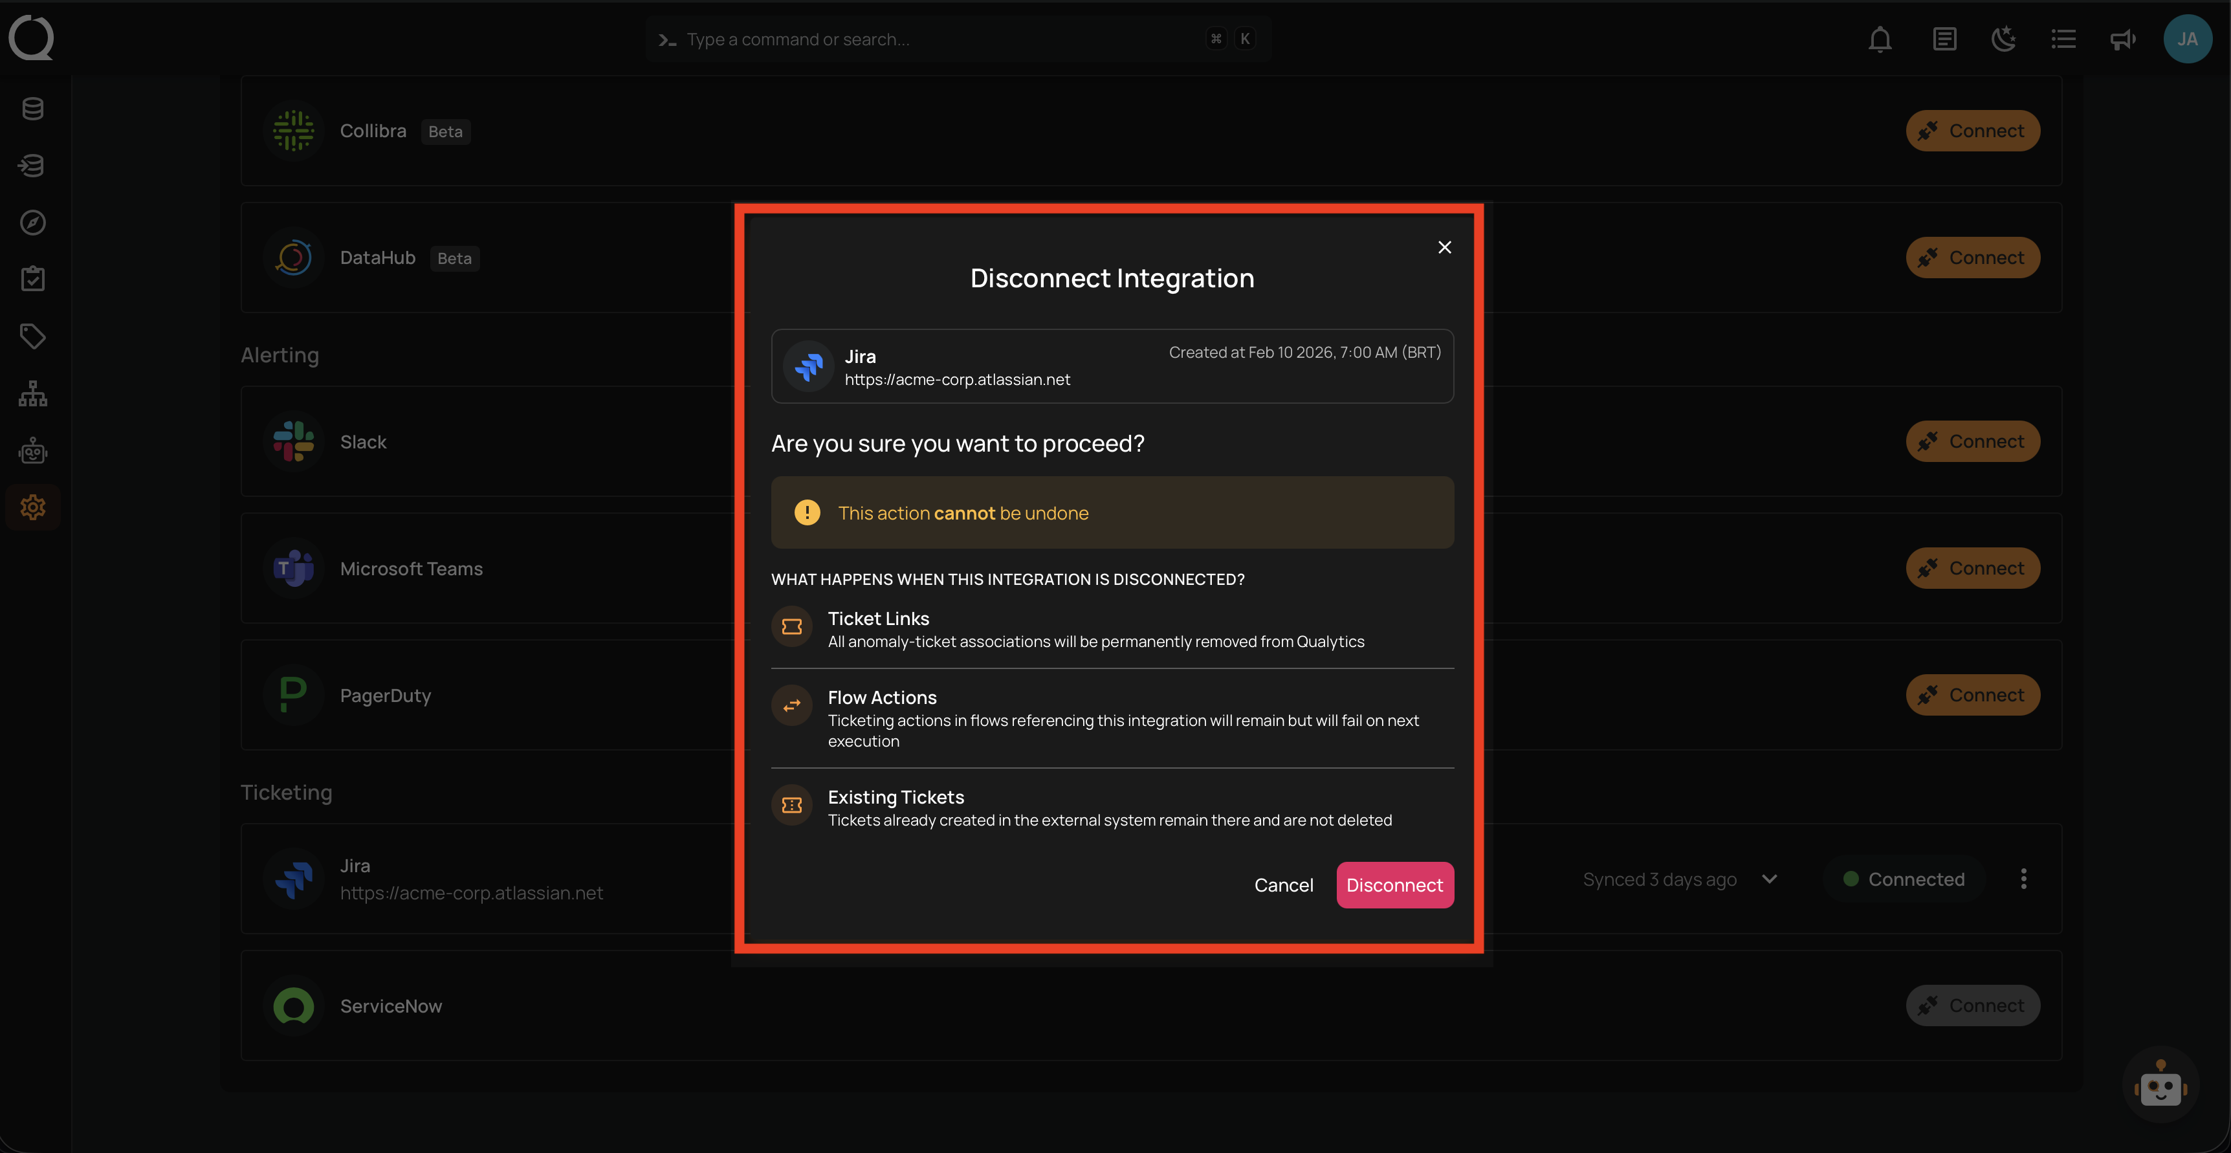Open the list icon in header

tap(2063, 39)
